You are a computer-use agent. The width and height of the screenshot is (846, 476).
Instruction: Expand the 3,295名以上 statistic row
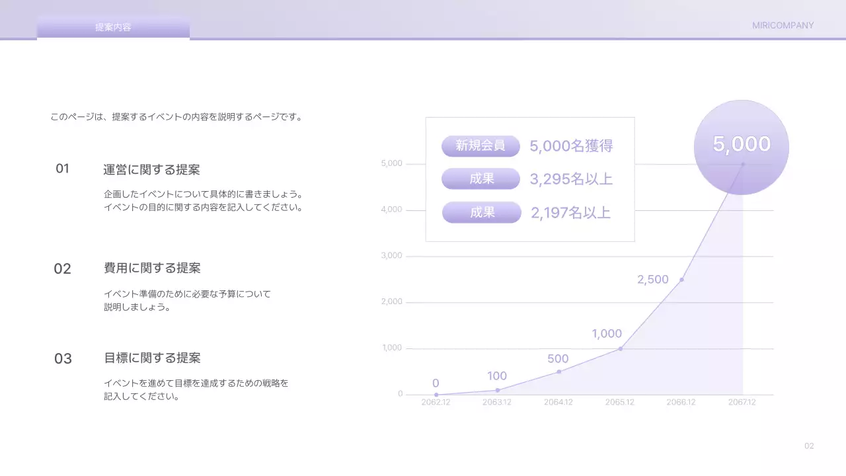pos(571,178)
